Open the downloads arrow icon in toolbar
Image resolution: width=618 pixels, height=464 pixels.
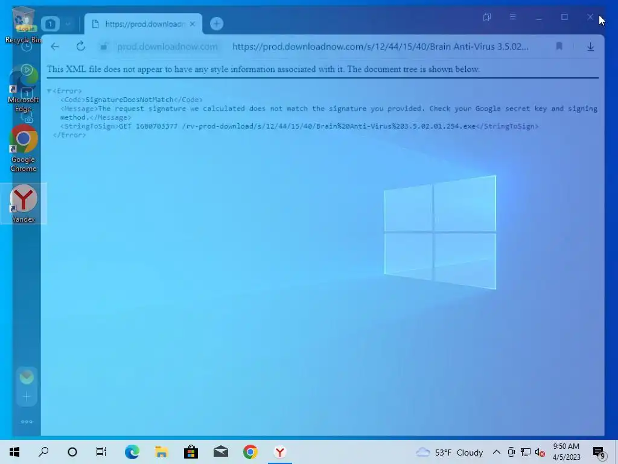590,47
